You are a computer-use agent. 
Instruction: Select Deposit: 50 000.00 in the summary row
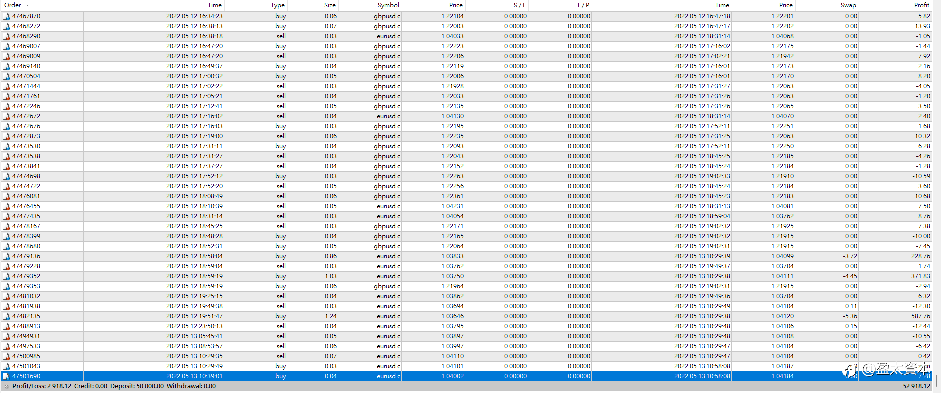[137, 386]
